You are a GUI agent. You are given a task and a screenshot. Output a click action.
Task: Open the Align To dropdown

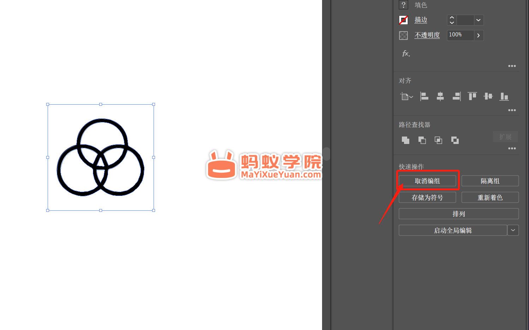pos(406,97)
